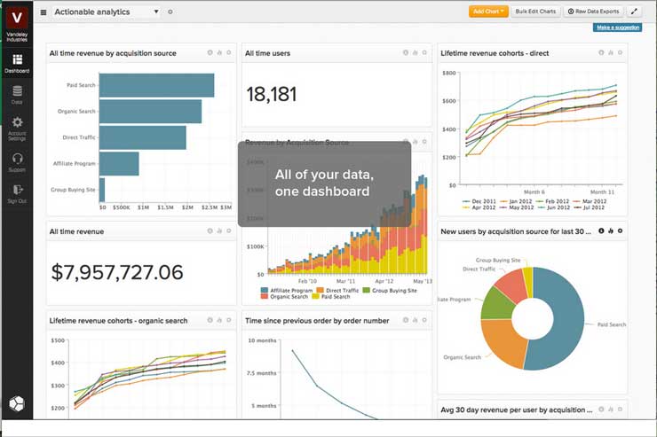The height and width of the screenshot is (437, 657).
Task: Show info for Time since previous order chart
Action: point(406,320)
